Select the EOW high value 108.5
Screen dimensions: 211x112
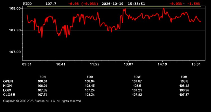pyautogui.click(x=137, y=86)
